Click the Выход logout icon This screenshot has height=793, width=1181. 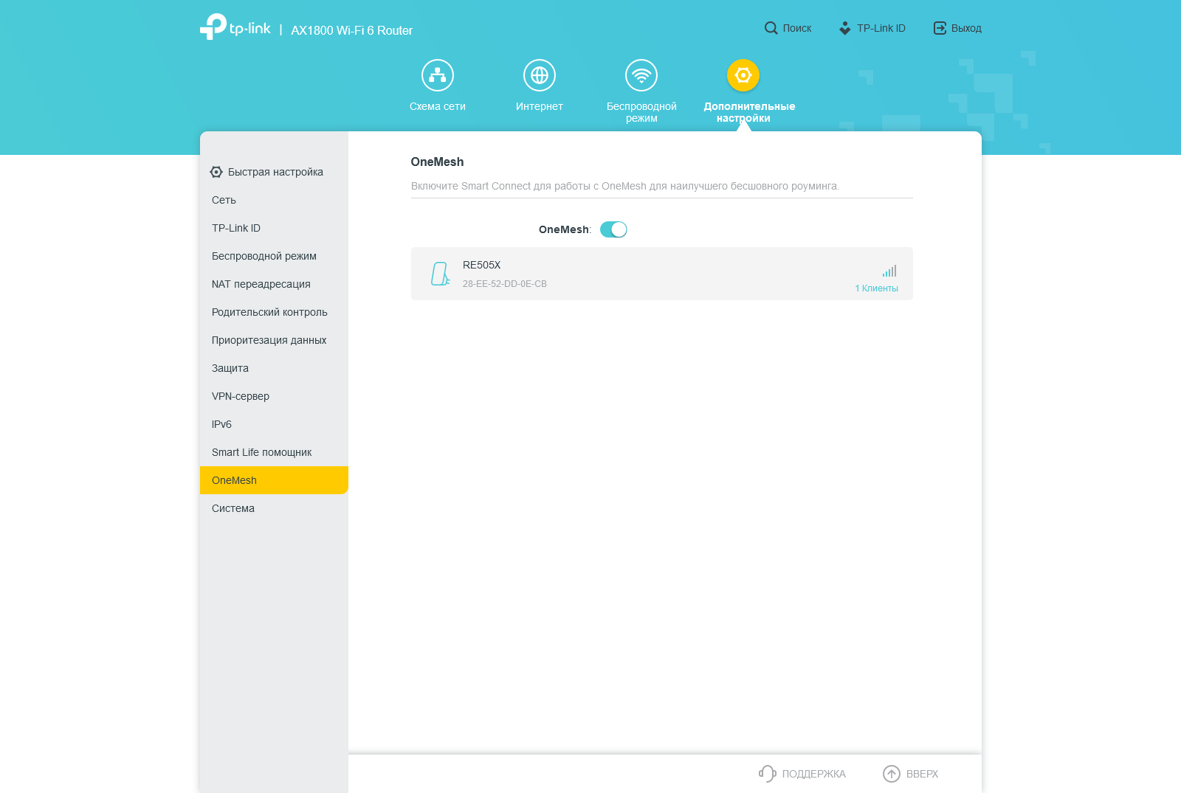click(x=940, y=28)
